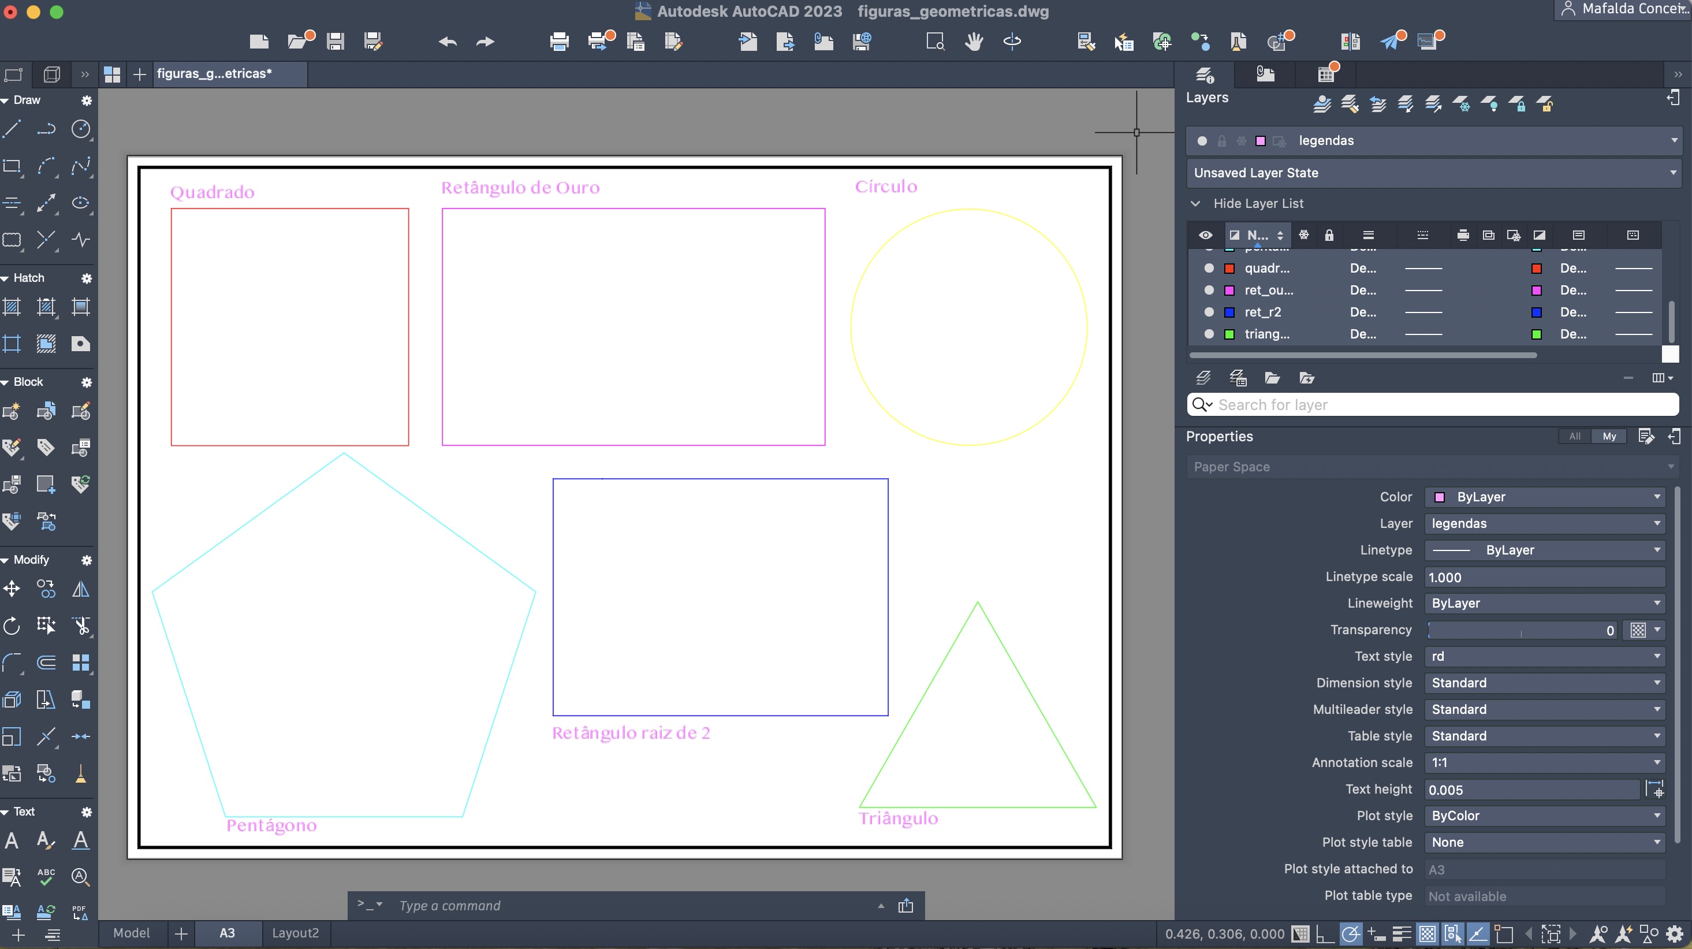
Task: Click the Move tool in Modify
Action: coord(12,589)
